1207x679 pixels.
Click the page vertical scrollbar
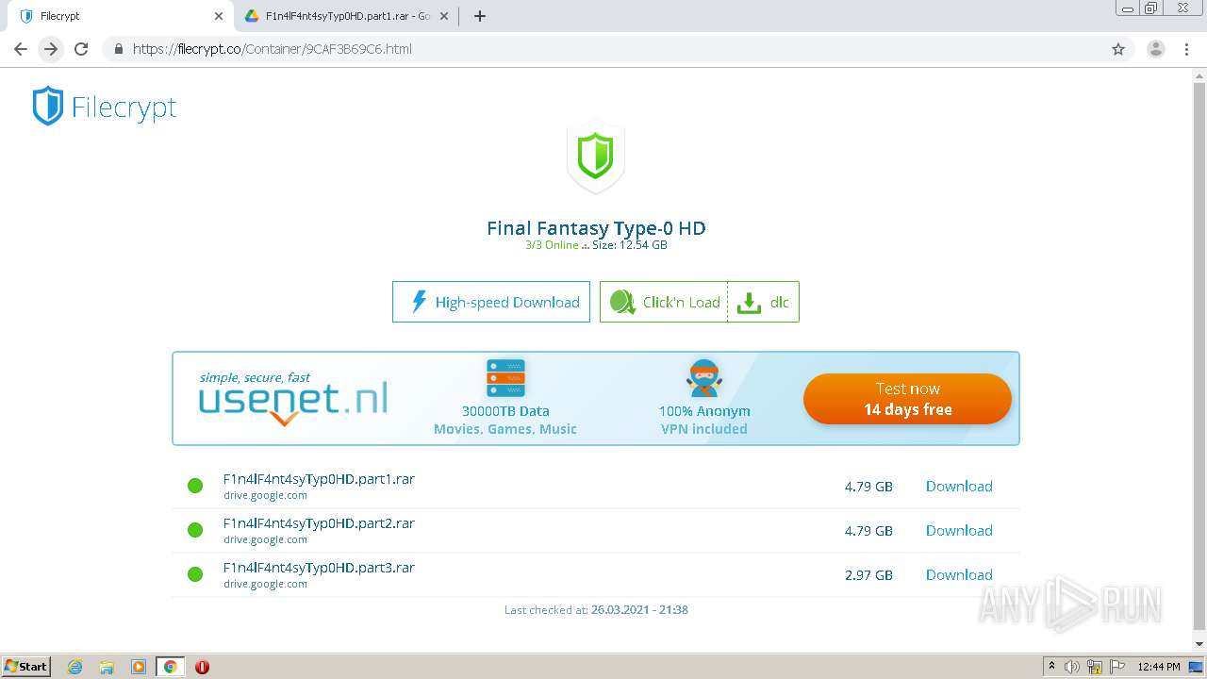[x=1199, y=358]
